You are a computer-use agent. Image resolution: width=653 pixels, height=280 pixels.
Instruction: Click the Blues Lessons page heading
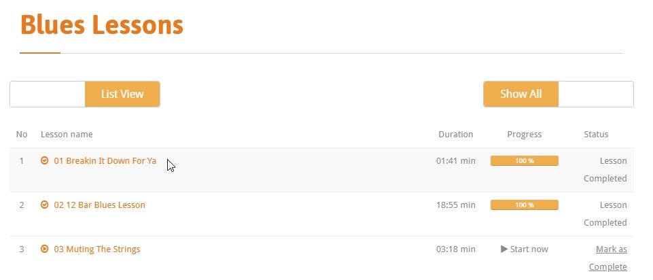102,25
